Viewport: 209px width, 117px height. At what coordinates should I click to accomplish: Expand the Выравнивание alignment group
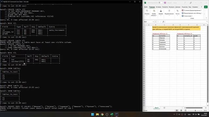(x=169, y=13)
